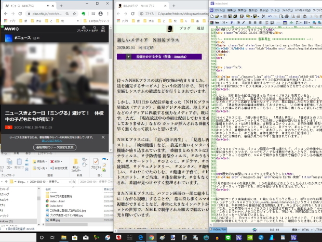The width and height of the screenshot is (322, 242).
Task: Click the printer icon in the editor toolbar
Action: click(287, 16)
